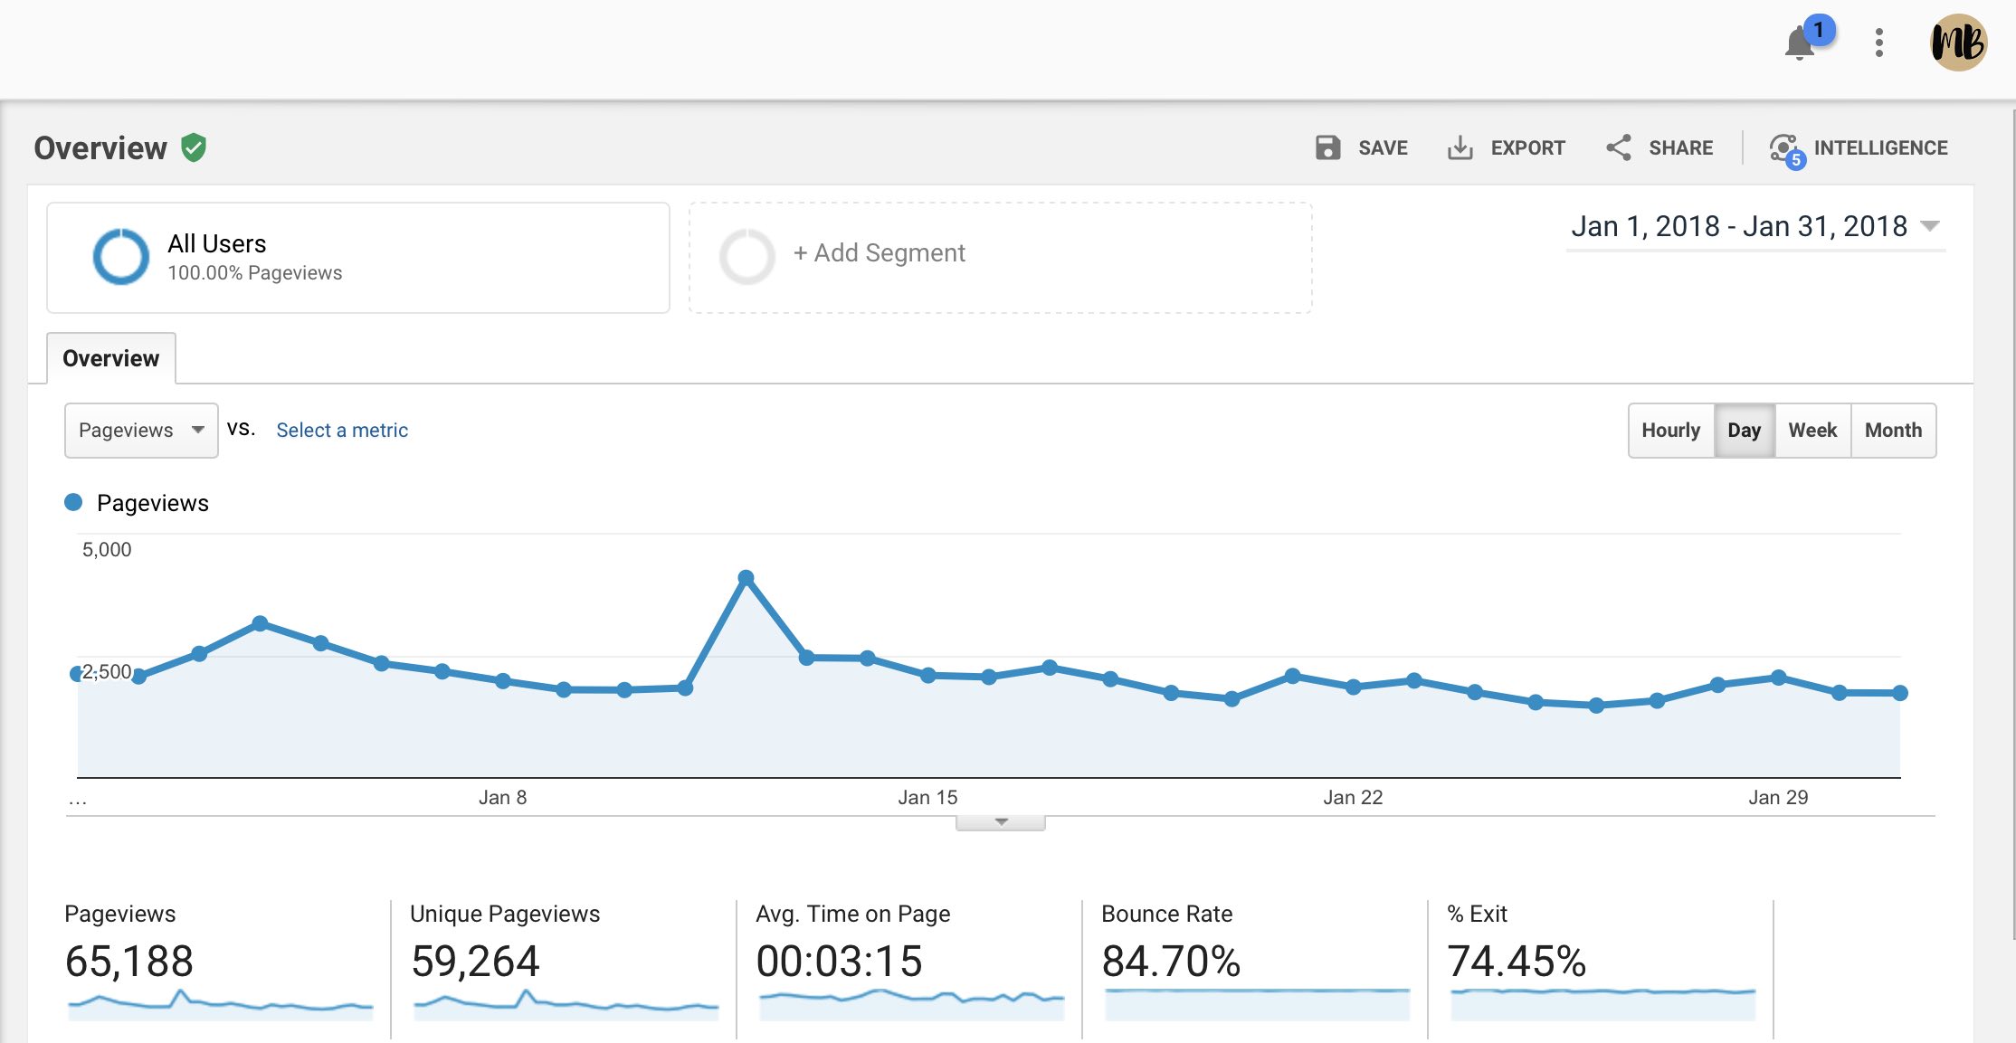Click the Save floppy disk icon
This screenshot has height=1043, width=2016.
coord(1327,147)
